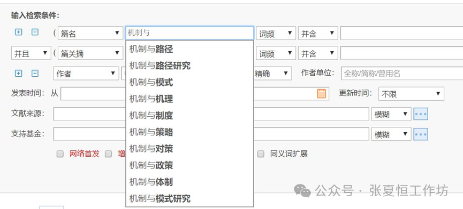Screen dimensions: 463x209
Task: Choose suggestion 机制与模式
Action: [189, 82]
